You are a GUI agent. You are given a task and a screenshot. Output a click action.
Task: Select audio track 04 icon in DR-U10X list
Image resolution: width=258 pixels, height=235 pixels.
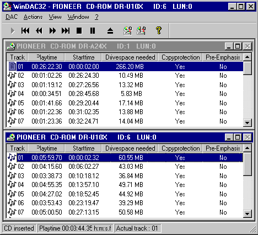coord(12,185)
